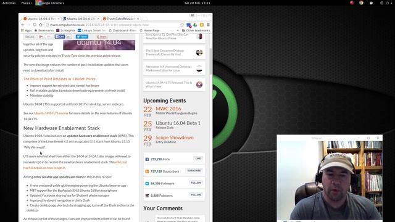Open the Scribophile bookmark
Screen dimensions: 395x222
point(66,30)
